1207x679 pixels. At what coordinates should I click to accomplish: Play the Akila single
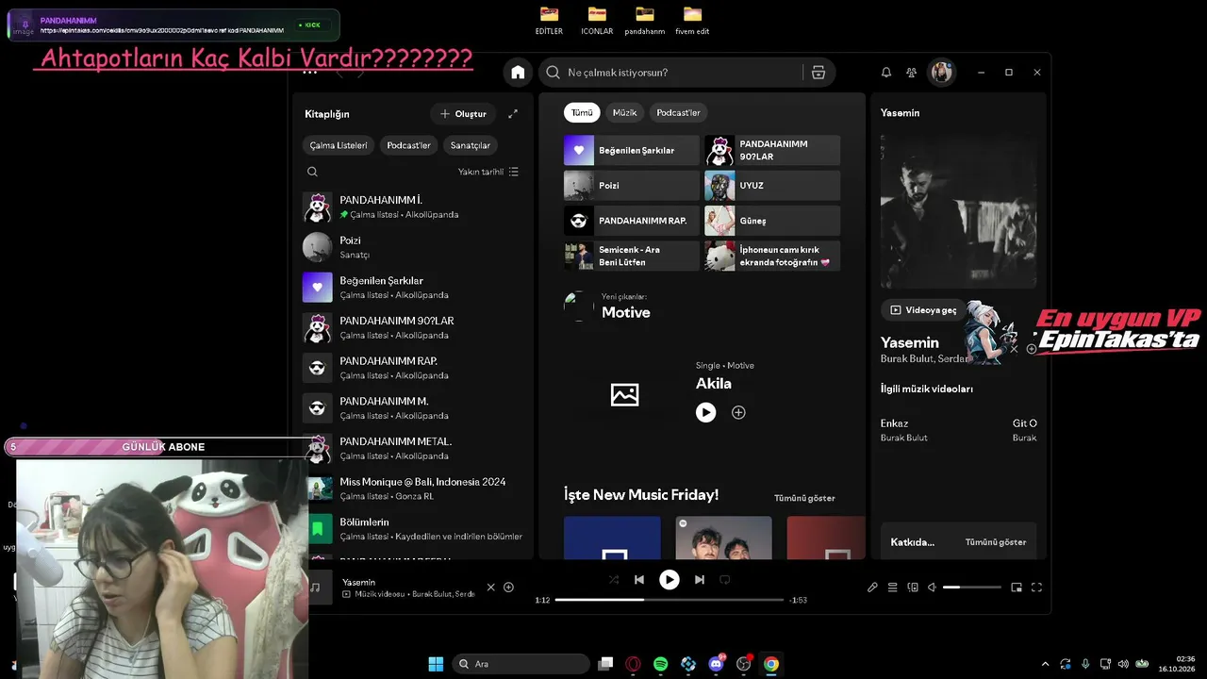pyautogui.click(x=705, y=412)
